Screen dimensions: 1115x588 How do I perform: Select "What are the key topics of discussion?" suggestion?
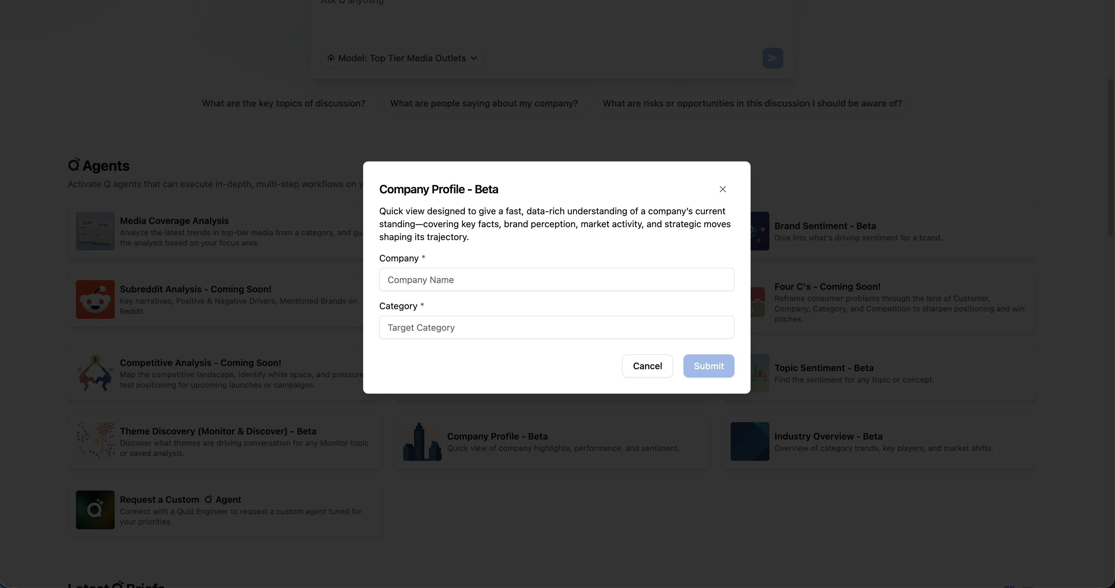point(284,103)
